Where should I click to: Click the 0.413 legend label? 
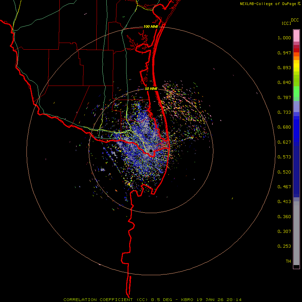pos(284,202)
